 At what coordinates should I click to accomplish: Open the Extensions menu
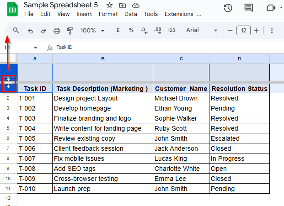[179, 14]
